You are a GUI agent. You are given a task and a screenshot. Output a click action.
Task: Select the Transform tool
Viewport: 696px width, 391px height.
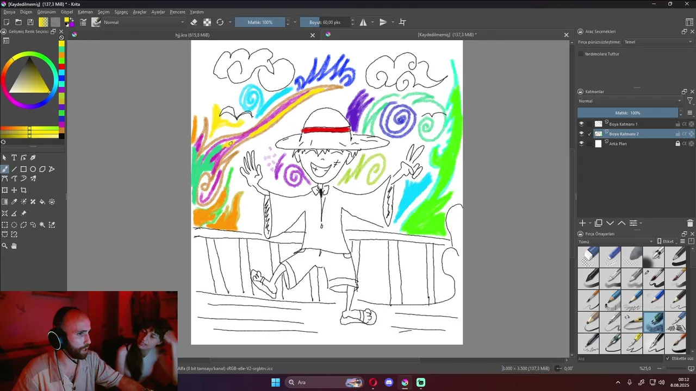(5, 190)
